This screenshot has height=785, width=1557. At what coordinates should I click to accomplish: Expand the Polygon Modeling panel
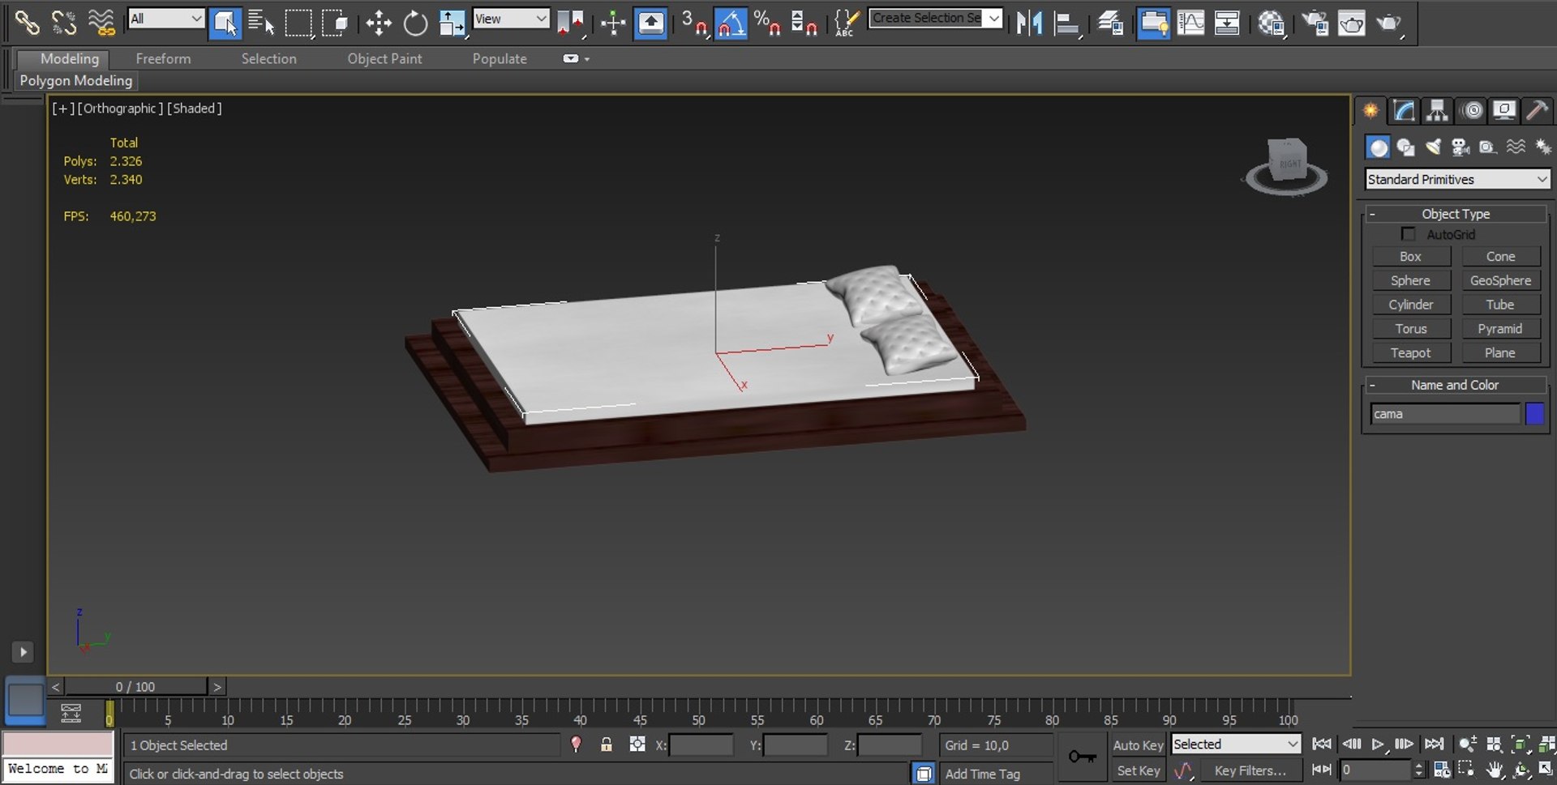pos(76,80)
